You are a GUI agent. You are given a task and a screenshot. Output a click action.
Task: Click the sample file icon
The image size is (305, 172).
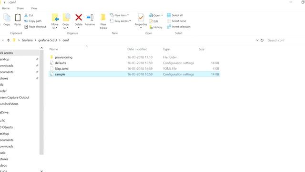(x=51, y=74)
